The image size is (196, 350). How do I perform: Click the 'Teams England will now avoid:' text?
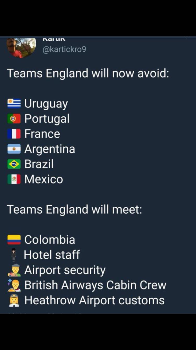pos(88,73)
